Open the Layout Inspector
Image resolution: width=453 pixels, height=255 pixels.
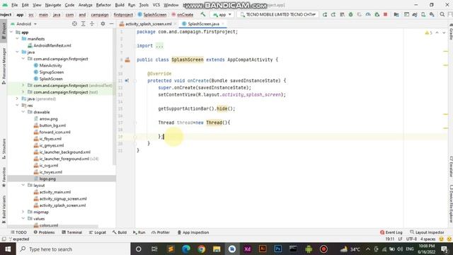coord(427,232)
